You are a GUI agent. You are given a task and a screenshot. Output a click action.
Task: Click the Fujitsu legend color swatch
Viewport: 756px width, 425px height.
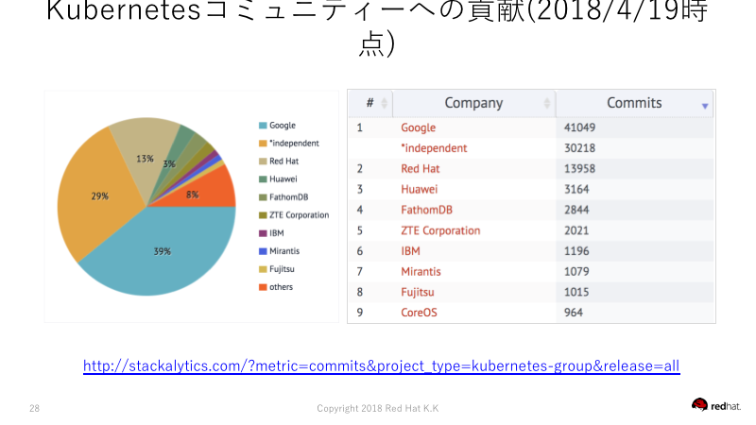(x=263, y=269)
